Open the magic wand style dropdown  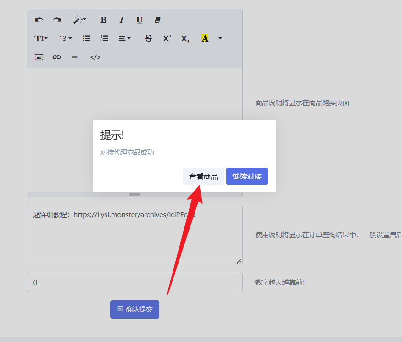tap(79, 20)
